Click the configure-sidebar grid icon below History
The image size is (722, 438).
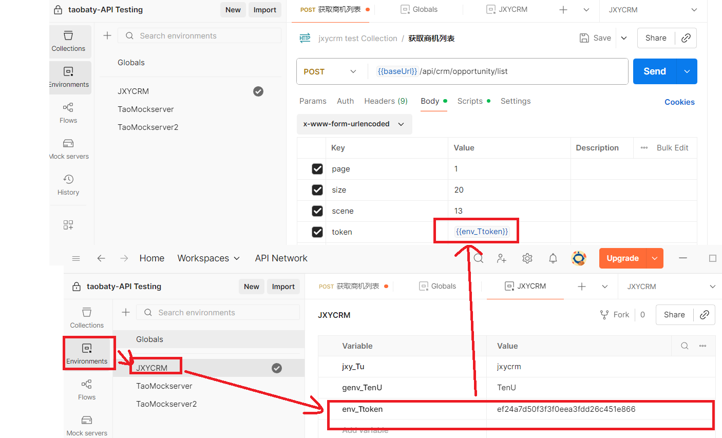click(x=68, y=225)
